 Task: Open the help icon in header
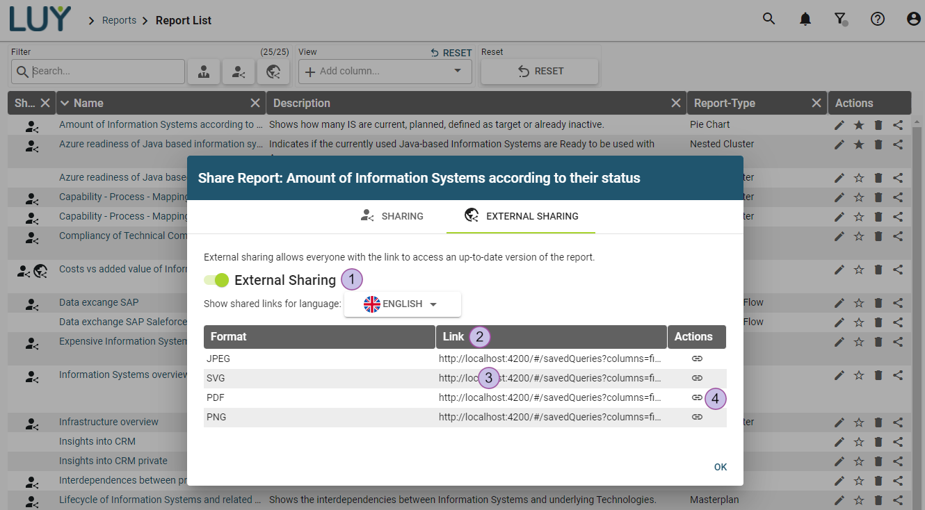click(878, 19)
